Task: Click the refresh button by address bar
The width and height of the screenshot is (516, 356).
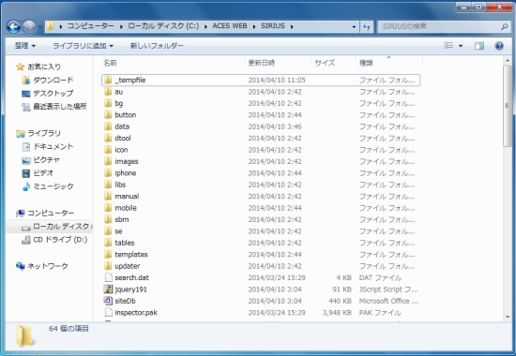Action: tap(366, 26)
